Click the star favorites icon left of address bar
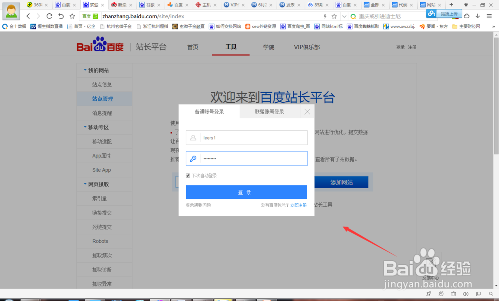This screenshot has width=499, height=301. 72,16
